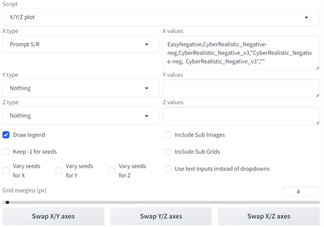324x227 pixels.
Task: Check the Vary seeds for Z option
Action: pos(111,171)
